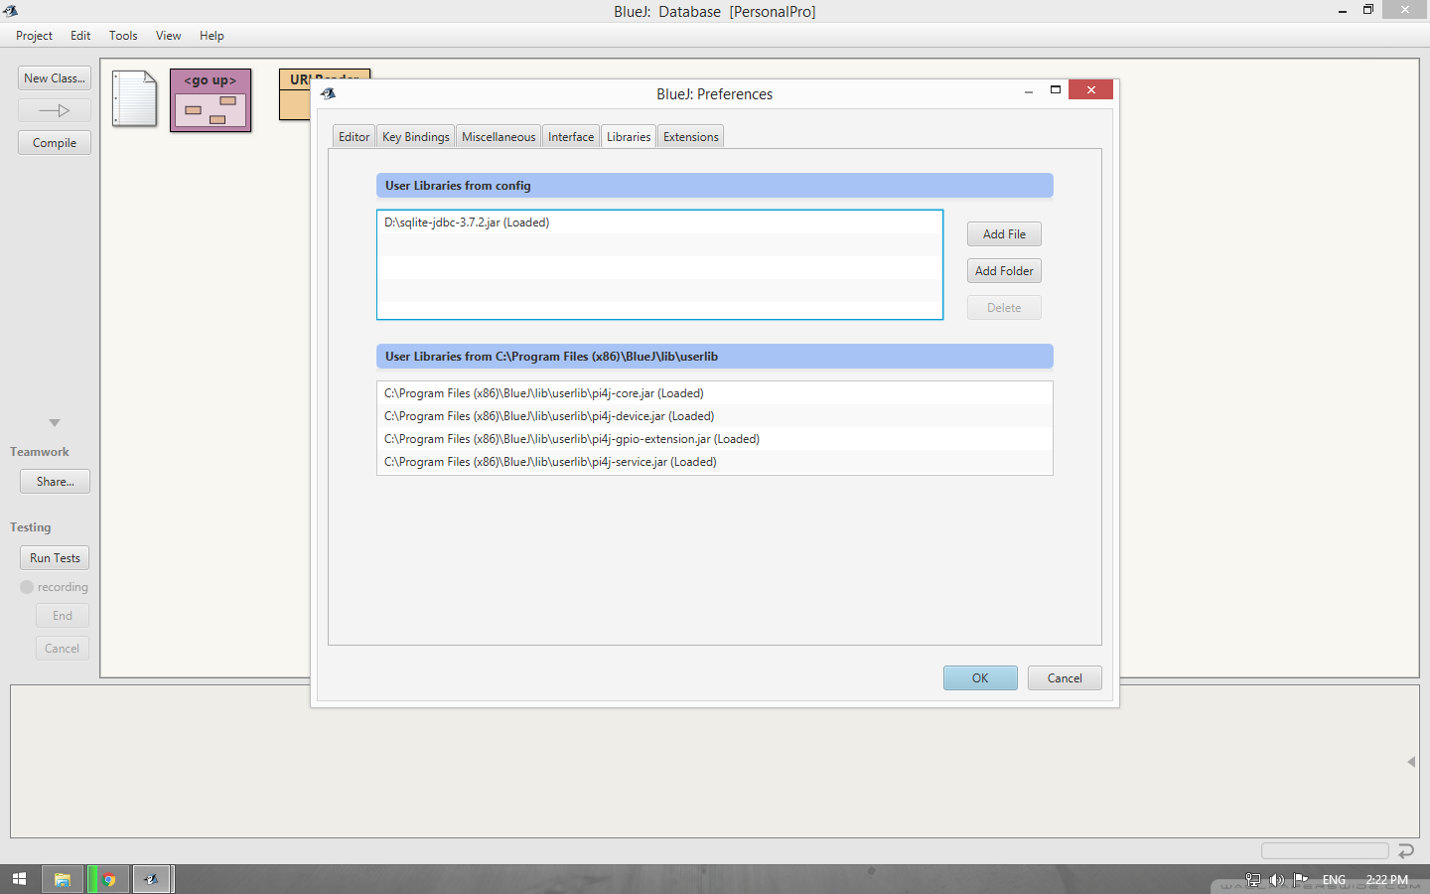Click the disabled Delete button
This screenshot has height=894, width=1430.
[x=1004, y=308]
